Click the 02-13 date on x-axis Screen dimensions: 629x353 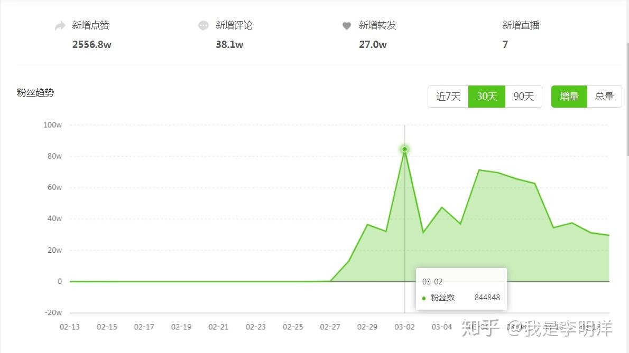tap(70, 327)
